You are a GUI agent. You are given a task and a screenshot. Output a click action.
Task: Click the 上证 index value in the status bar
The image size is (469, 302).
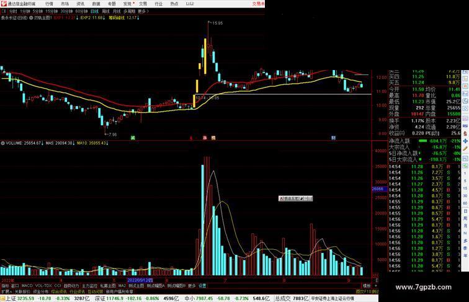(x=25, y=298)
